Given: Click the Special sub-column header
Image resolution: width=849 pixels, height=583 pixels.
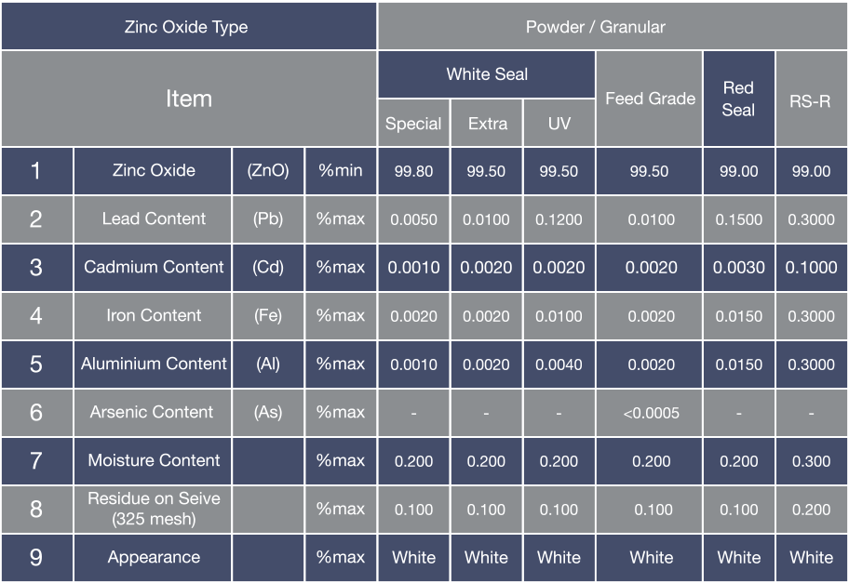Looking at the screenshot, I should pyautogui.click(x=413, y=124).
